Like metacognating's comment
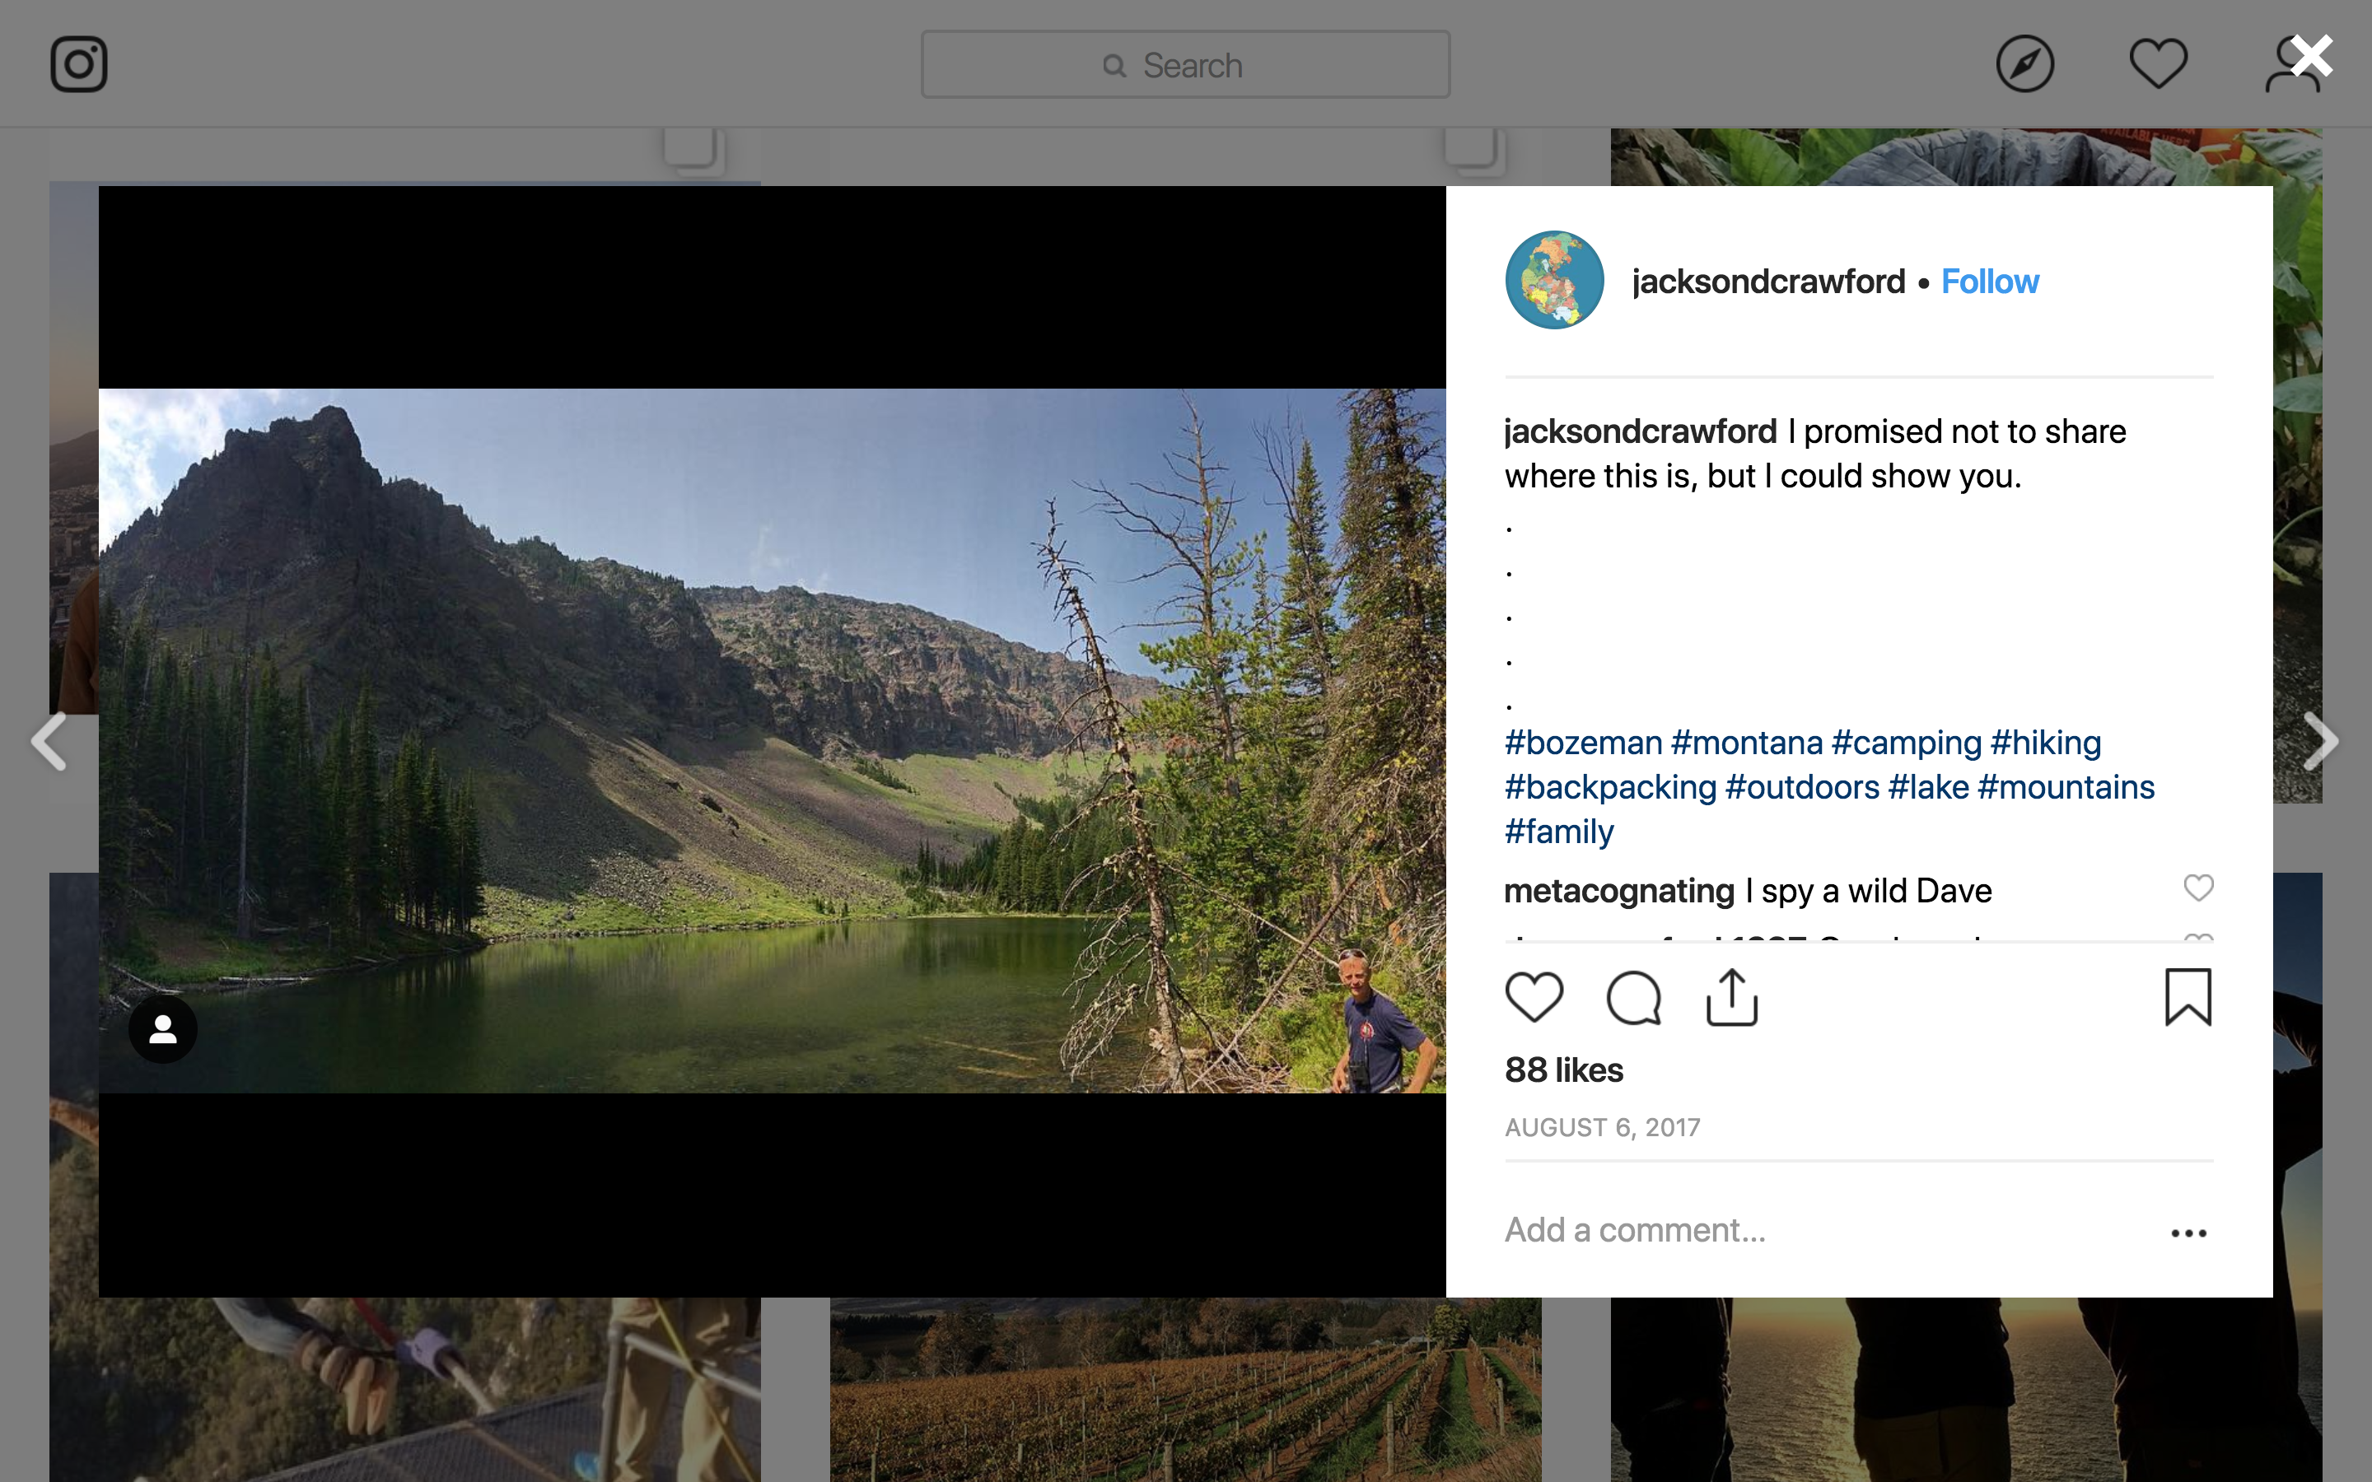Screen dimensions: 2372x1482 click(x=2198, y=888)
